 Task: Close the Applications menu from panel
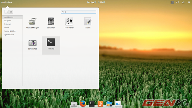coord(7,2)
